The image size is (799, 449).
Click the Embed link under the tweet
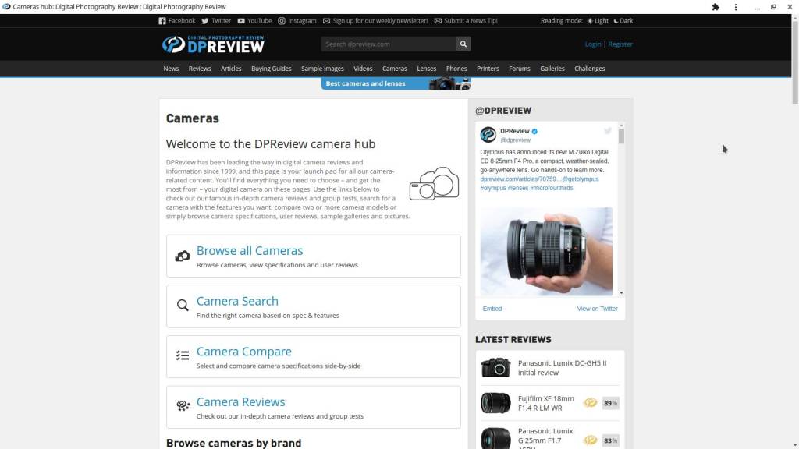pos(492,309)
